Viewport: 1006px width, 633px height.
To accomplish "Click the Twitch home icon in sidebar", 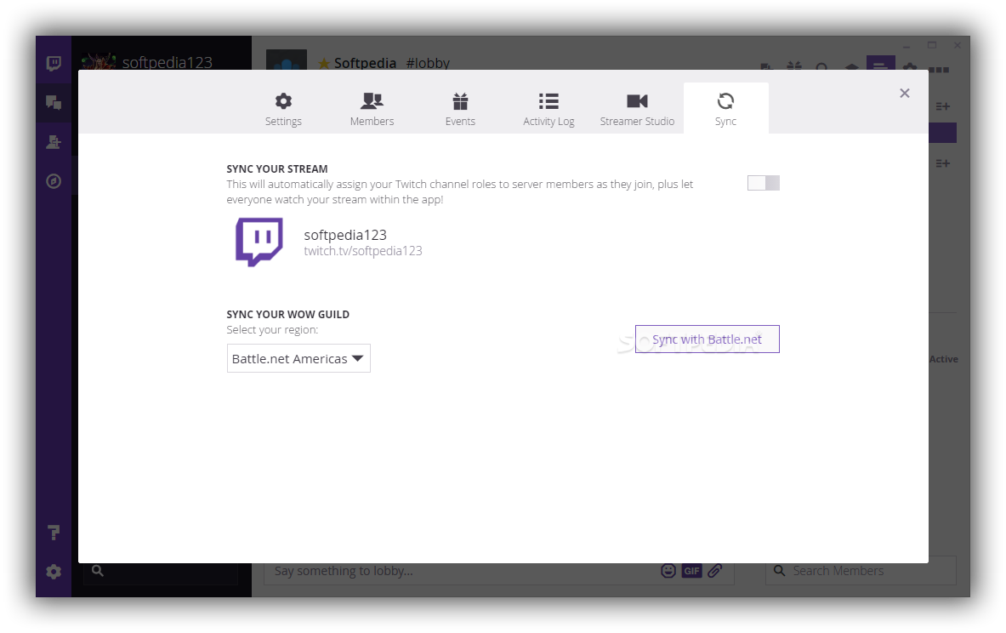I will (x=54, y=63).
